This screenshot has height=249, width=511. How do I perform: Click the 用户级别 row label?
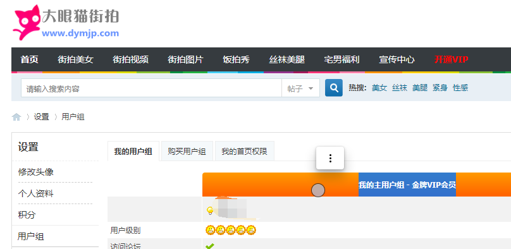coord(125,231)
